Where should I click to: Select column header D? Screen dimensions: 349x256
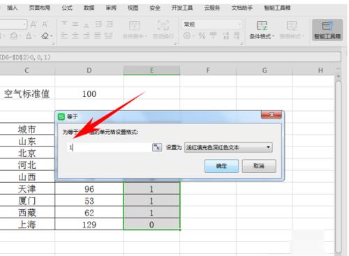pos(89,70)
